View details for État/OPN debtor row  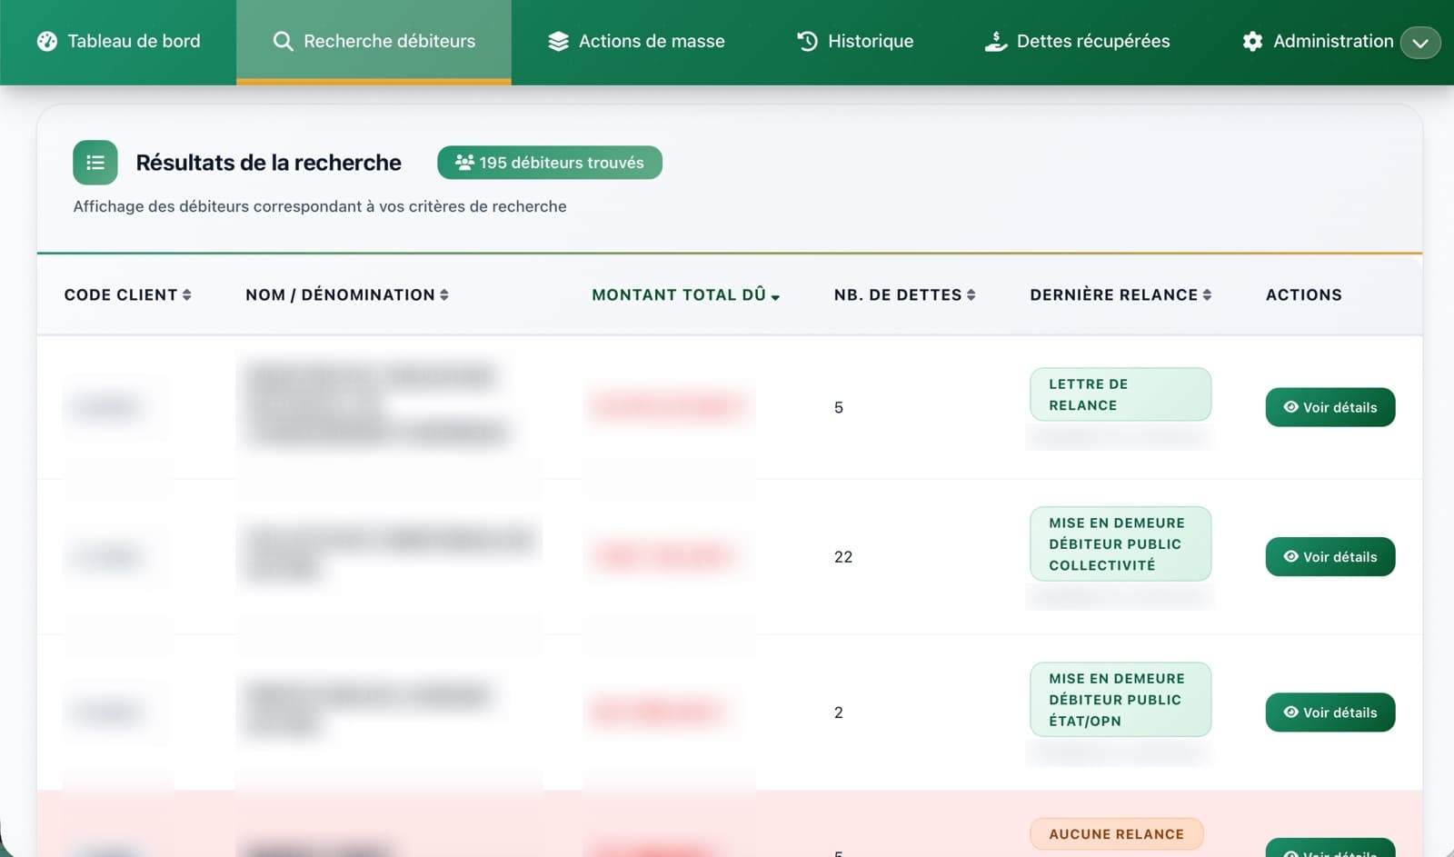coord(1330,713)
